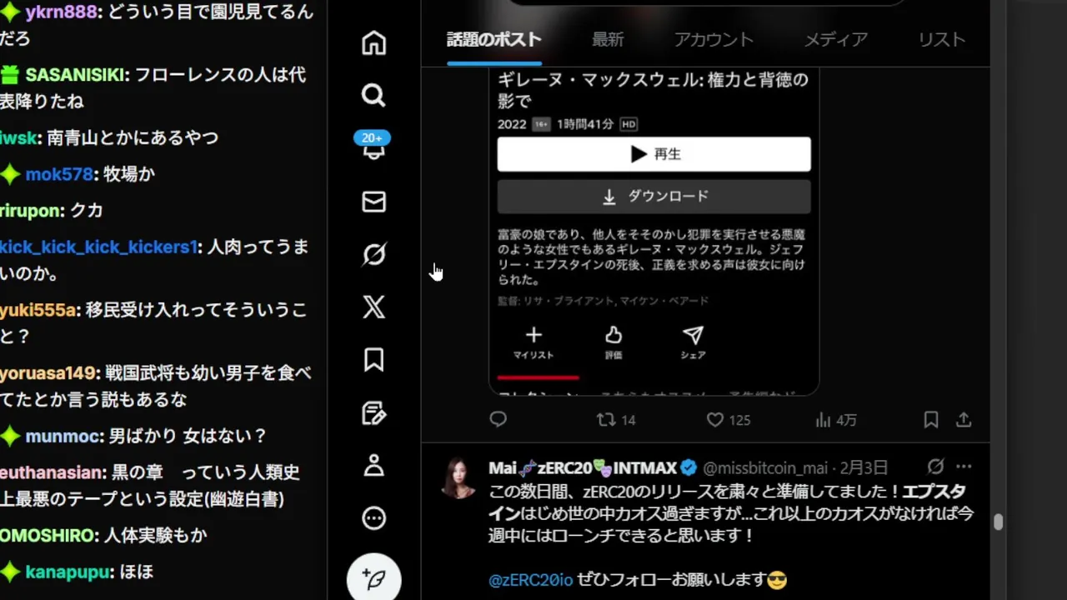The width and height of the screenshot is (1067, 600).
Task: Repost the post with 14 reposts
Action: [x=616, y=420]
